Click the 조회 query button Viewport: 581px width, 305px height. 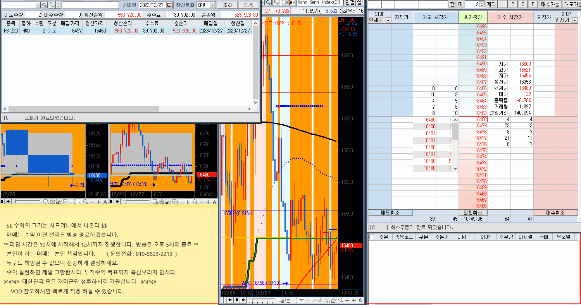[x=227, y=5]
